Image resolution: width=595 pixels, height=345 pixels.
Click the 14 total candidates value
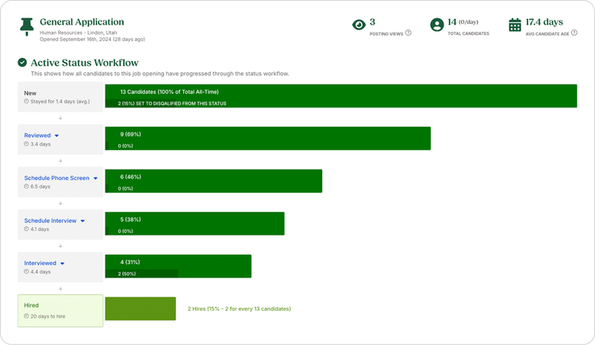[452, 22]
